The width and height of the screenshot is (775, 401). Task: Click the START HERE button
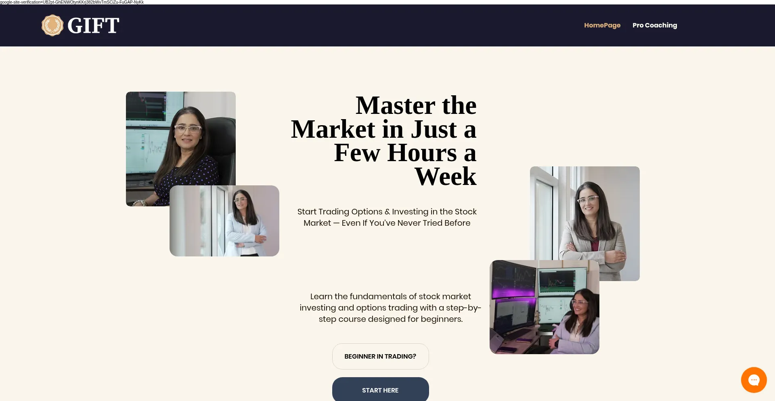tap(380, 389)
